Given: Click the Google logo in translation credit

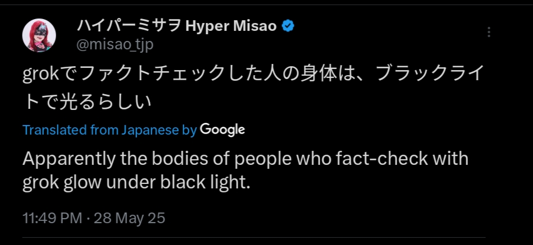Looking at the screenshot, I should pos(222,130).
